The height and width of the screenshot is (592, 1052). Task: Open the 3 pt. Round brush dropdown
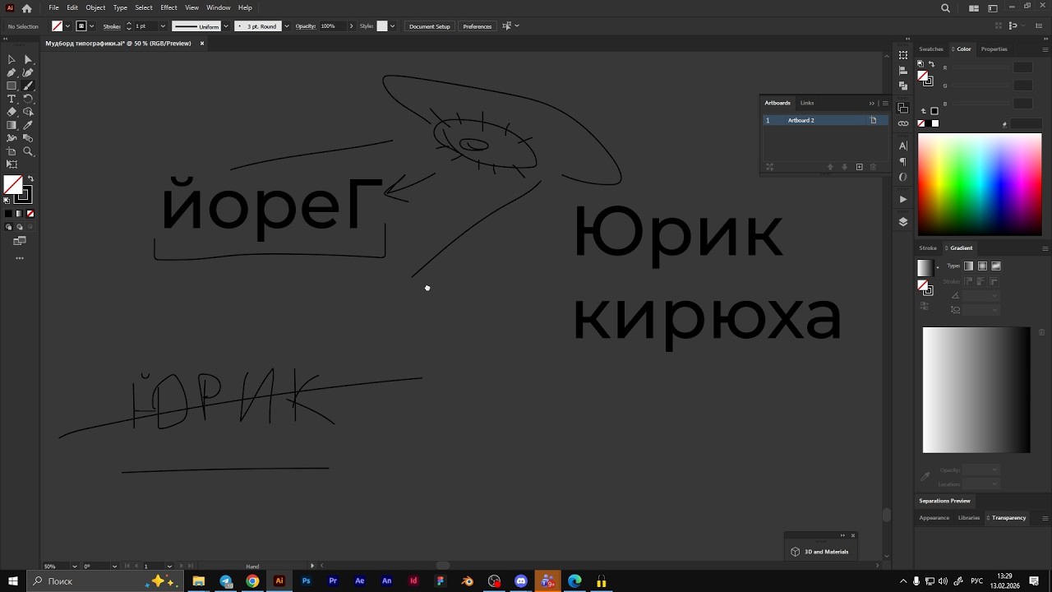(286, 26)
